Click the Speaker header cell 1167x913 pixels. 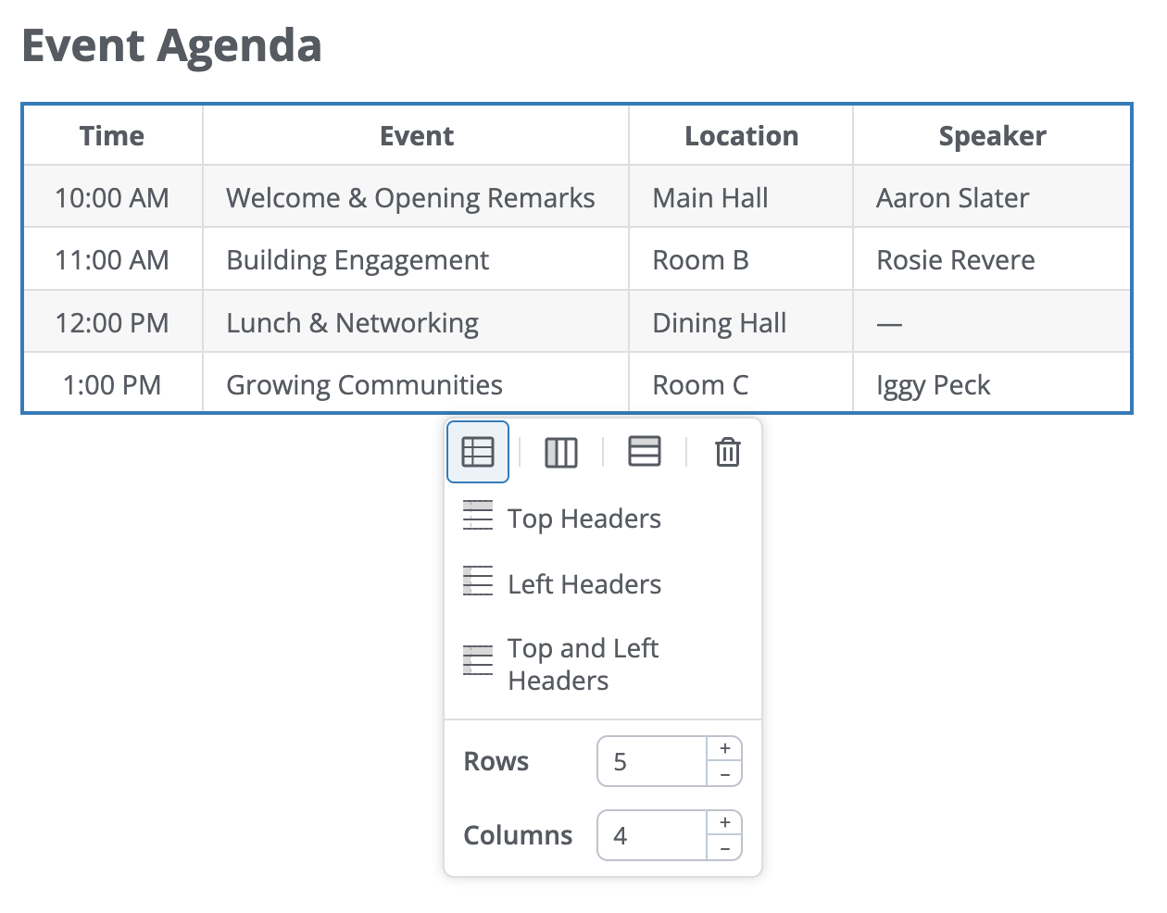[992, 135]
